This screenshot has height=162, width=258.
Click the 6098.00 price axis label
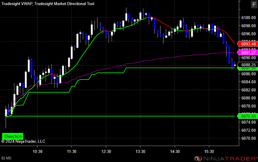(249, 26)
